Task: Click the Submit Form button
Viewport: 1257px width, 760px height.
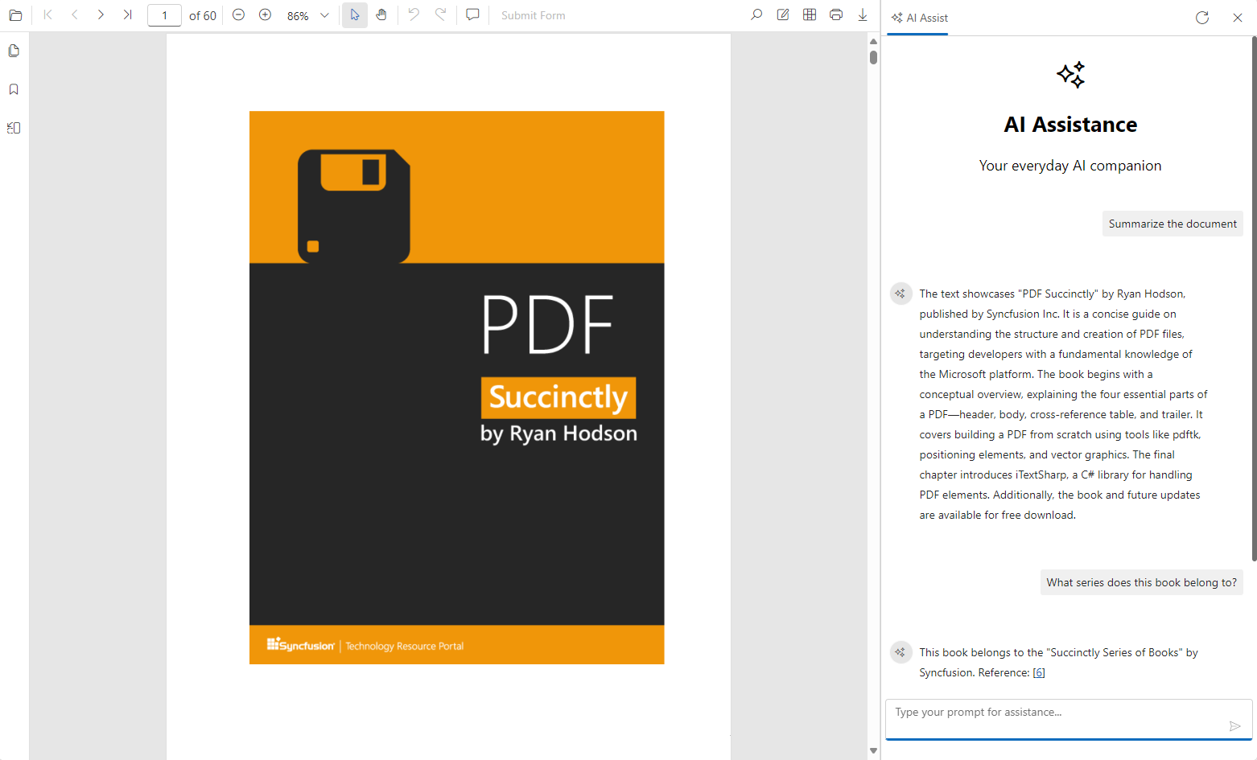Action: coord(533,15)
